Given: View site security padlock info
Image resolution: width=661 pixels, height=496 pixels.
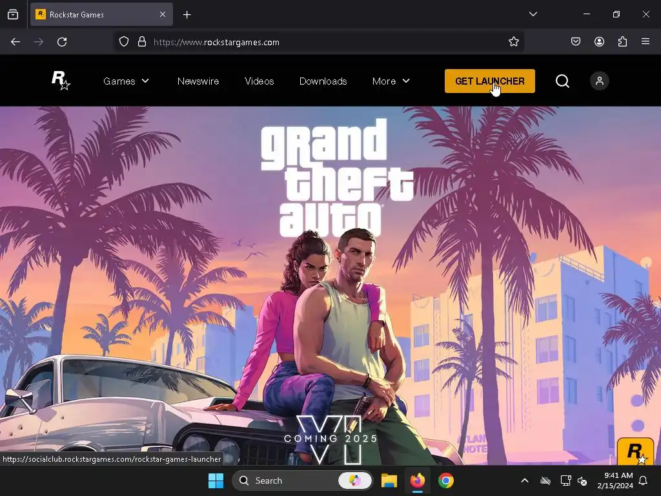Looking at the screenshot, I should coord(142,42).
